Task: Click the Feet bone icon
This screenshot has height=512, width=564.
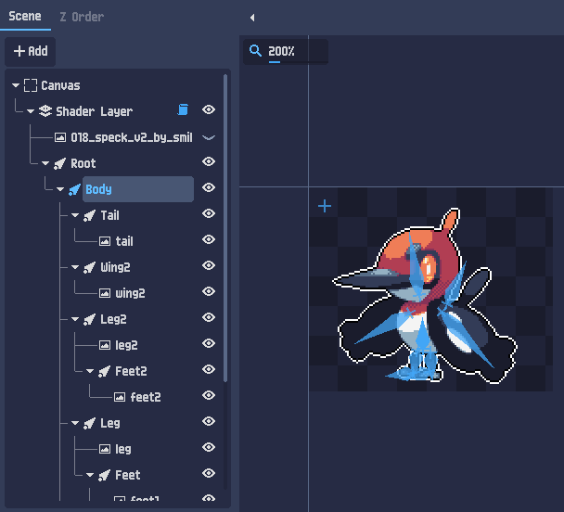Action: [x=104, y=475]
